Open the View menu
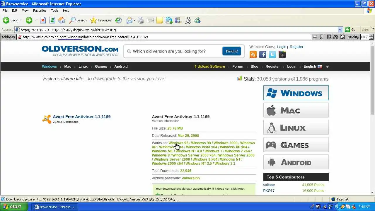 pos(25,11)
